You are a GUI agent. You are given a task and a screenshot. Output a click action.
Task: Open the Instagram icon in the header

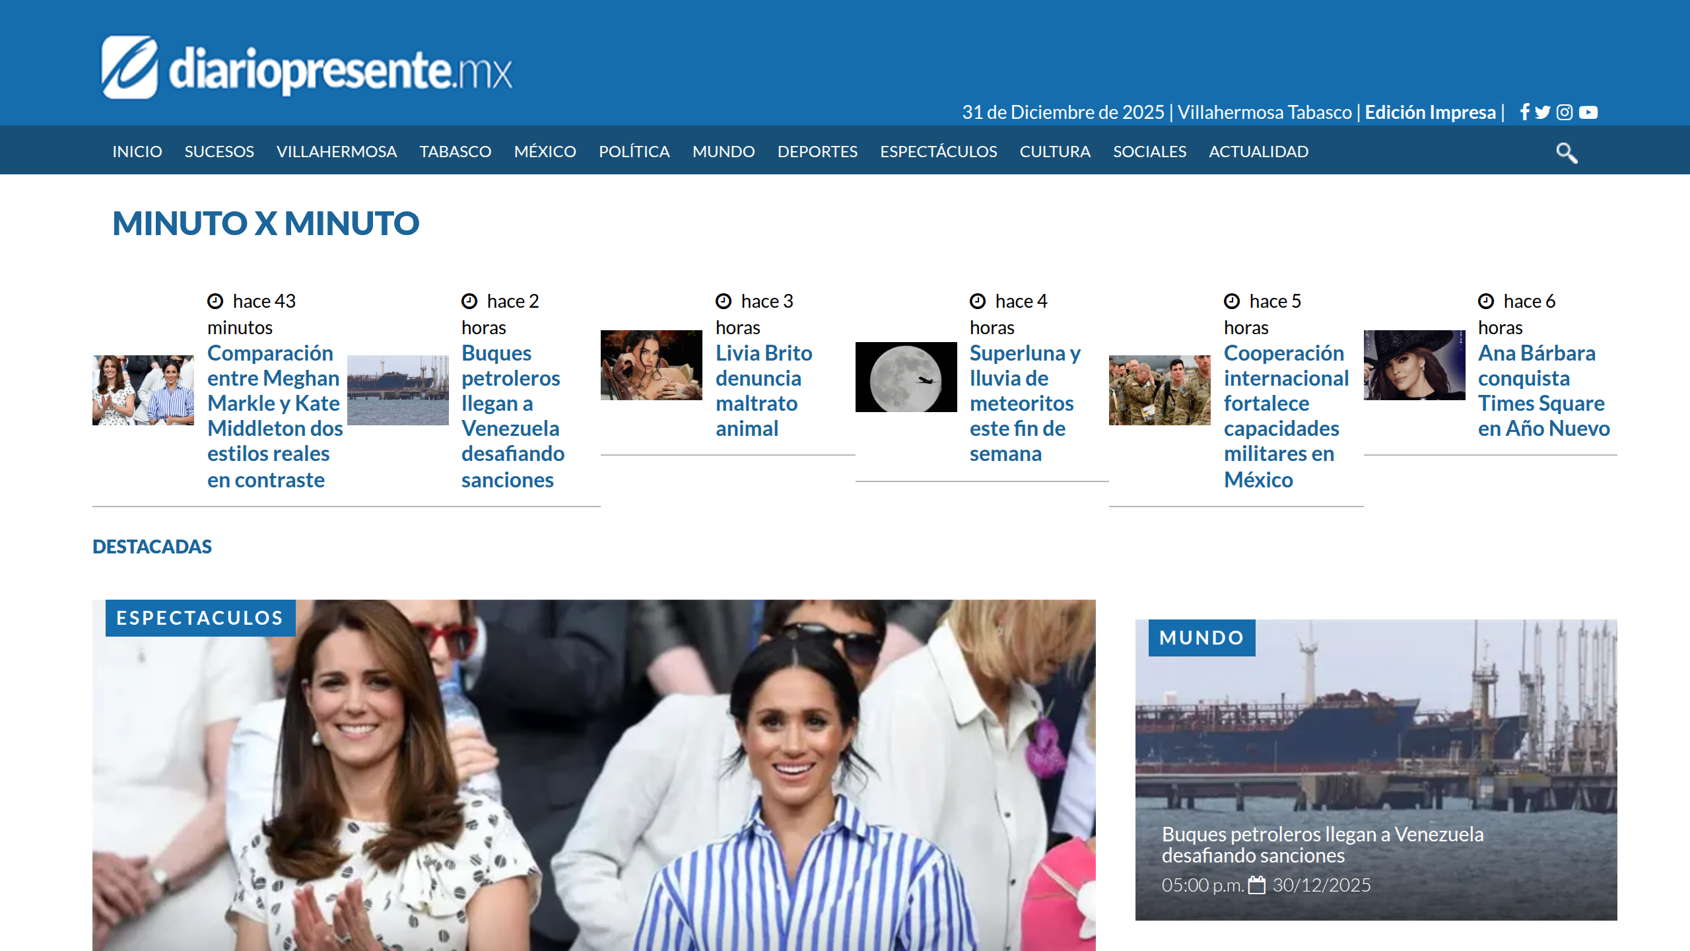pos(1564,112)
